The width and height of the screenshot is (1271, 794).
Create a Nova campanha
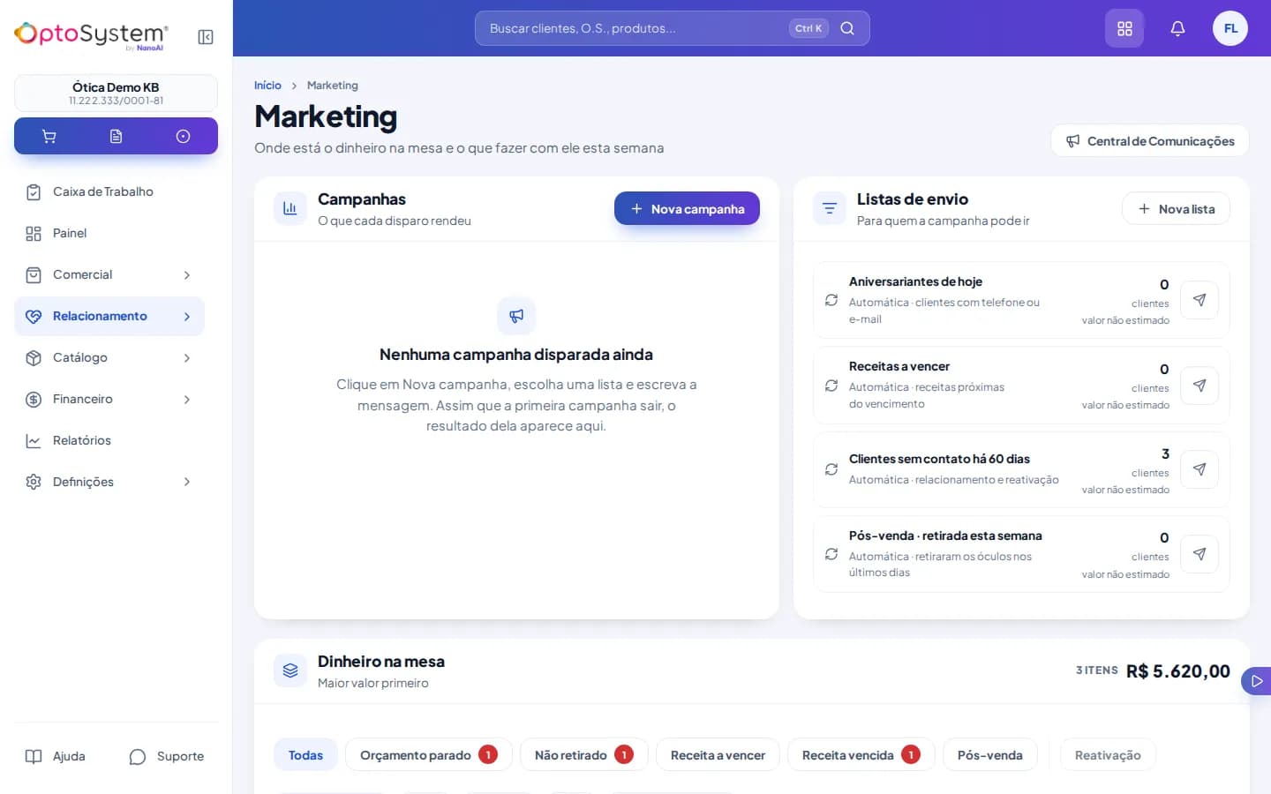coord(687,208)
